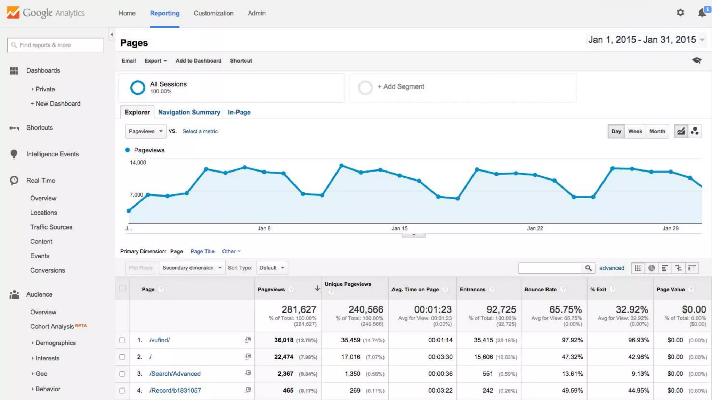The width and height of the screenshot is (712, 400).
Task: Open the Pageviews metric dropdown
Action: pyautogui.click(x=145, y=131)
